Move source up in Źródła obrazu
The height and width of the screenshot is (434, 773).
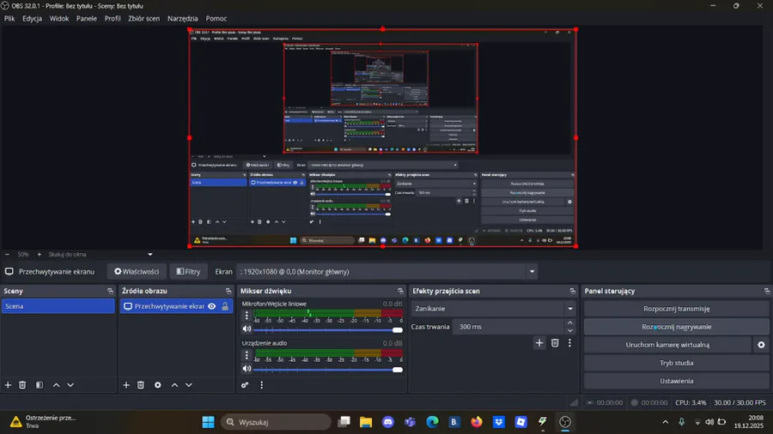click(174, 385)
